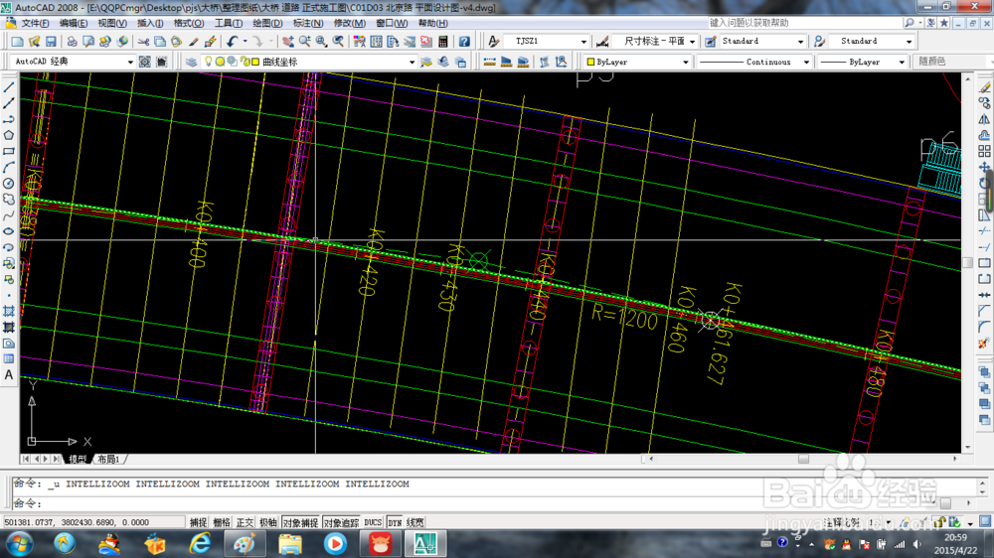Click the Open file icon
This screenshot has height=558, width=994.
point(34,41)
